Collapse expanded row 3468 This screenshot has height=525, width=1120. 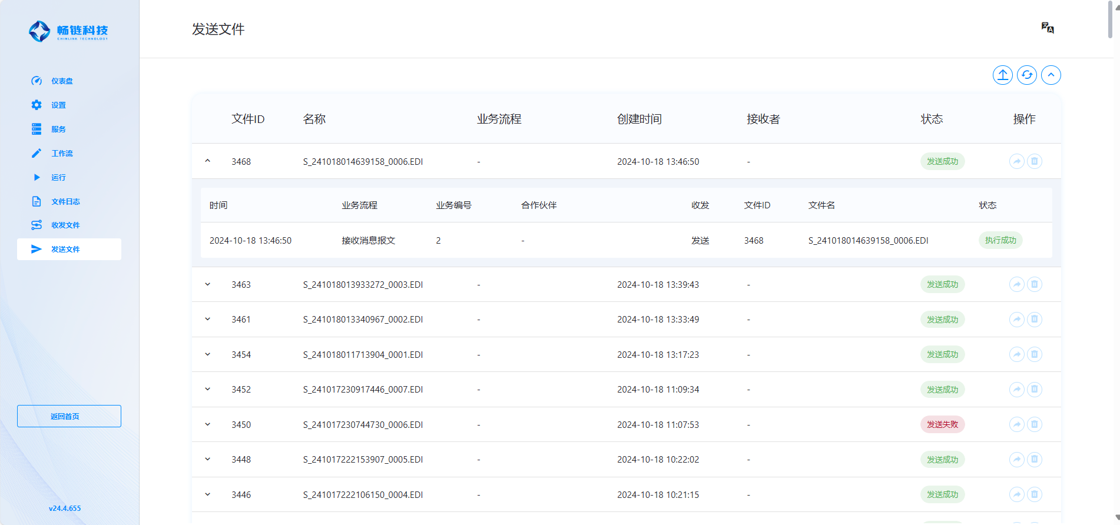pos(208,161)
